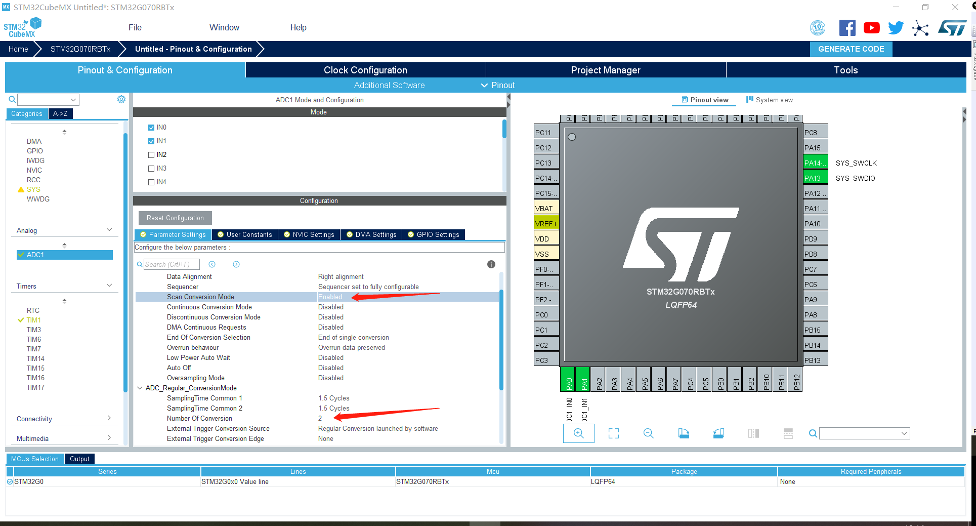This screenshot has width=976, height=526.
Task: Click the peripheral search magnifier icon
Action: point(12,99)
